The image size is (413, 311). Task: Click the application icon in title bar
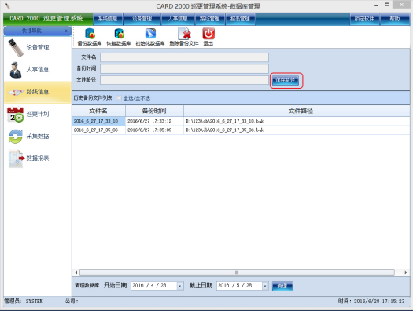click(x=7, y=5)
